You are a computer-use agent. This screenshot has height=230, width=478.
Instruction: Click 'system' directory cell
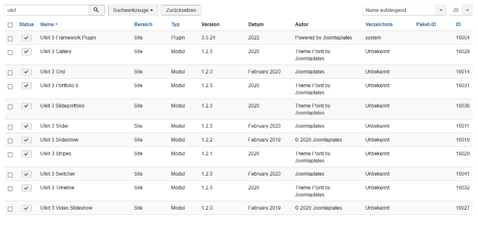tap(373, 38)
